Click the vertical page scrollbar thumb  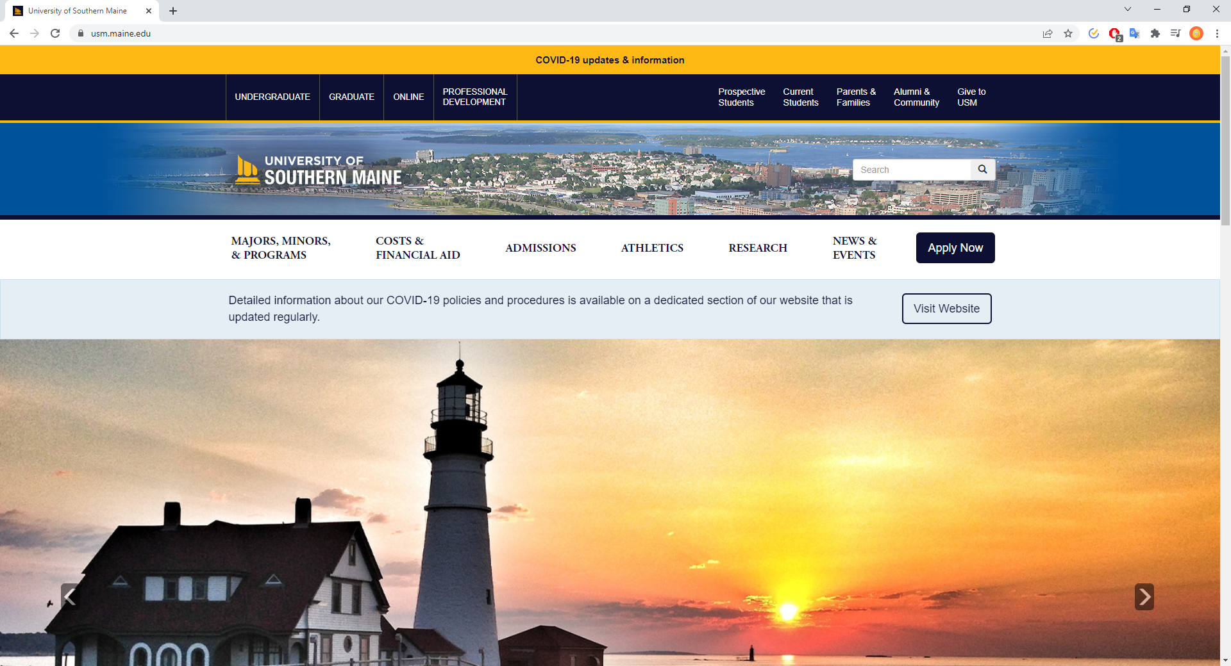pos(1225,141)
